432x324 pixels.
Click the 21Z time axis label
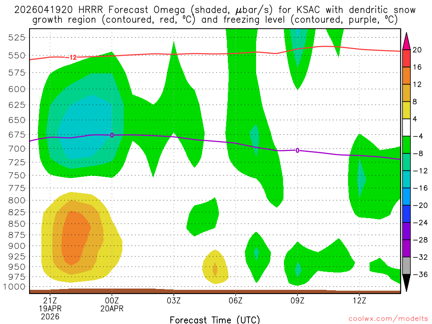50,300
